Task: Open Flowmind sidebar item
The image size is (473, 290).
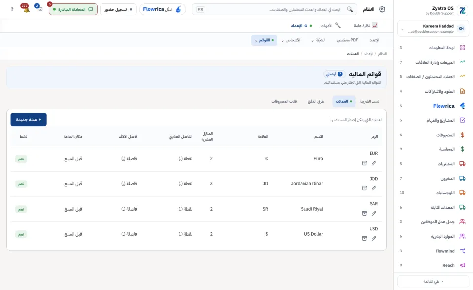Action: point(432,251)
